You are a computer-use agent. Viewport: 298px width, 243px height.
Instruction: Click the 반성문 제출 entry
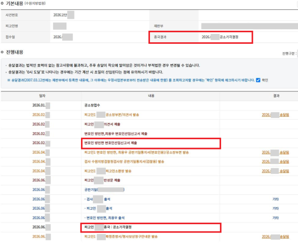click(x=102, y=180)
